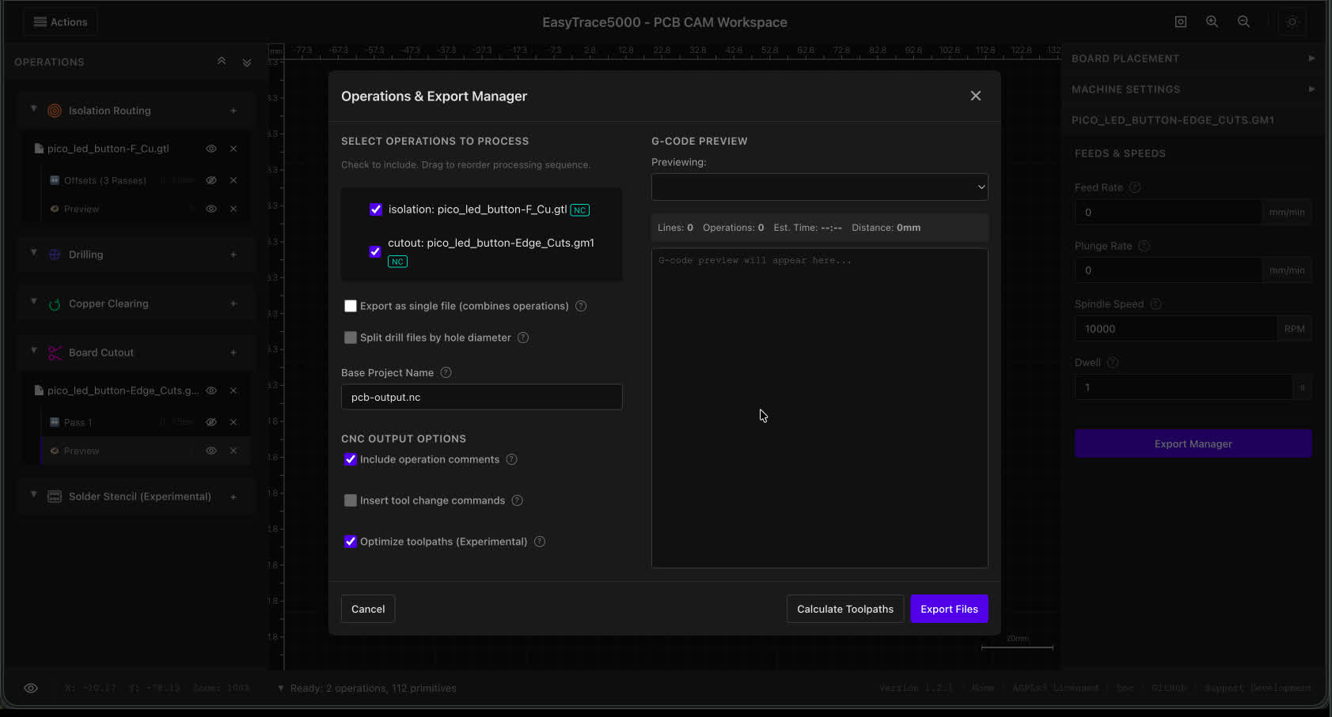The height and width of the screenshot is (717, 1332).
Task: Click the Export Files button
Action: 950,609
